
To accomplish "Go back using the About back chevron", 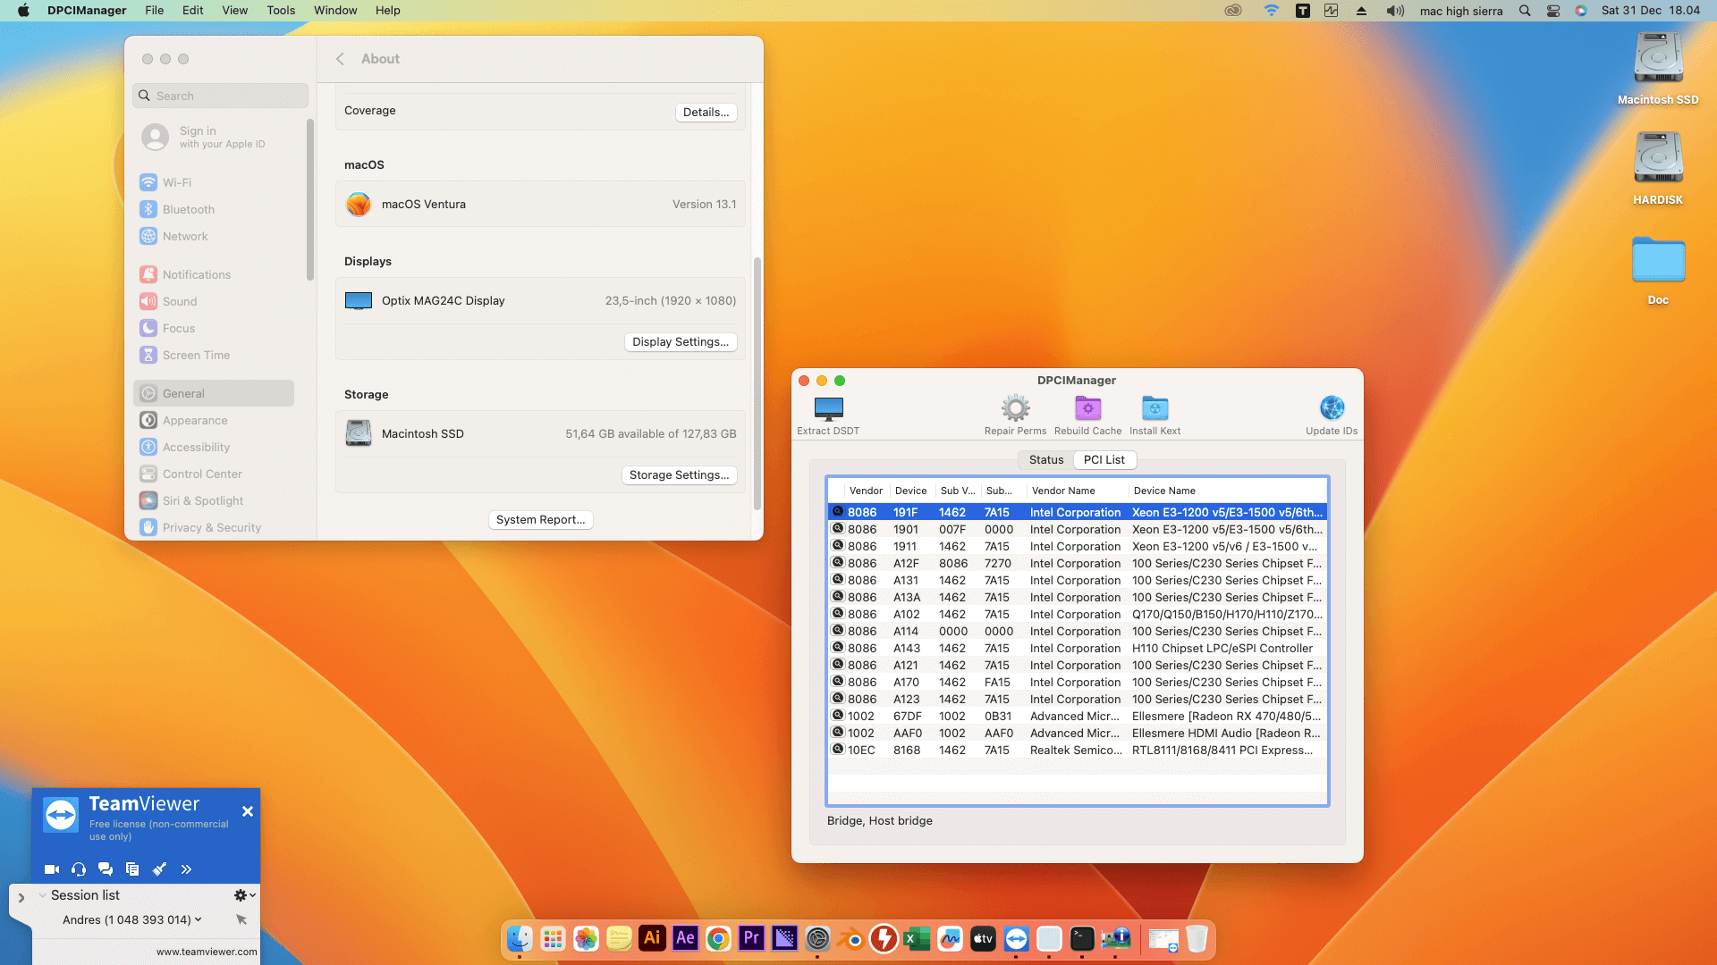I will click(340, 59).
